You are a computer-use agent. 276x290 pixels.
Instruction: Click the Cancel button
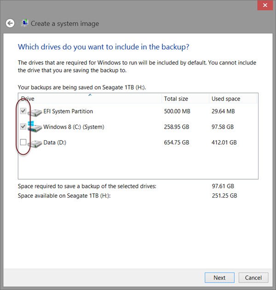coord(253,278)
